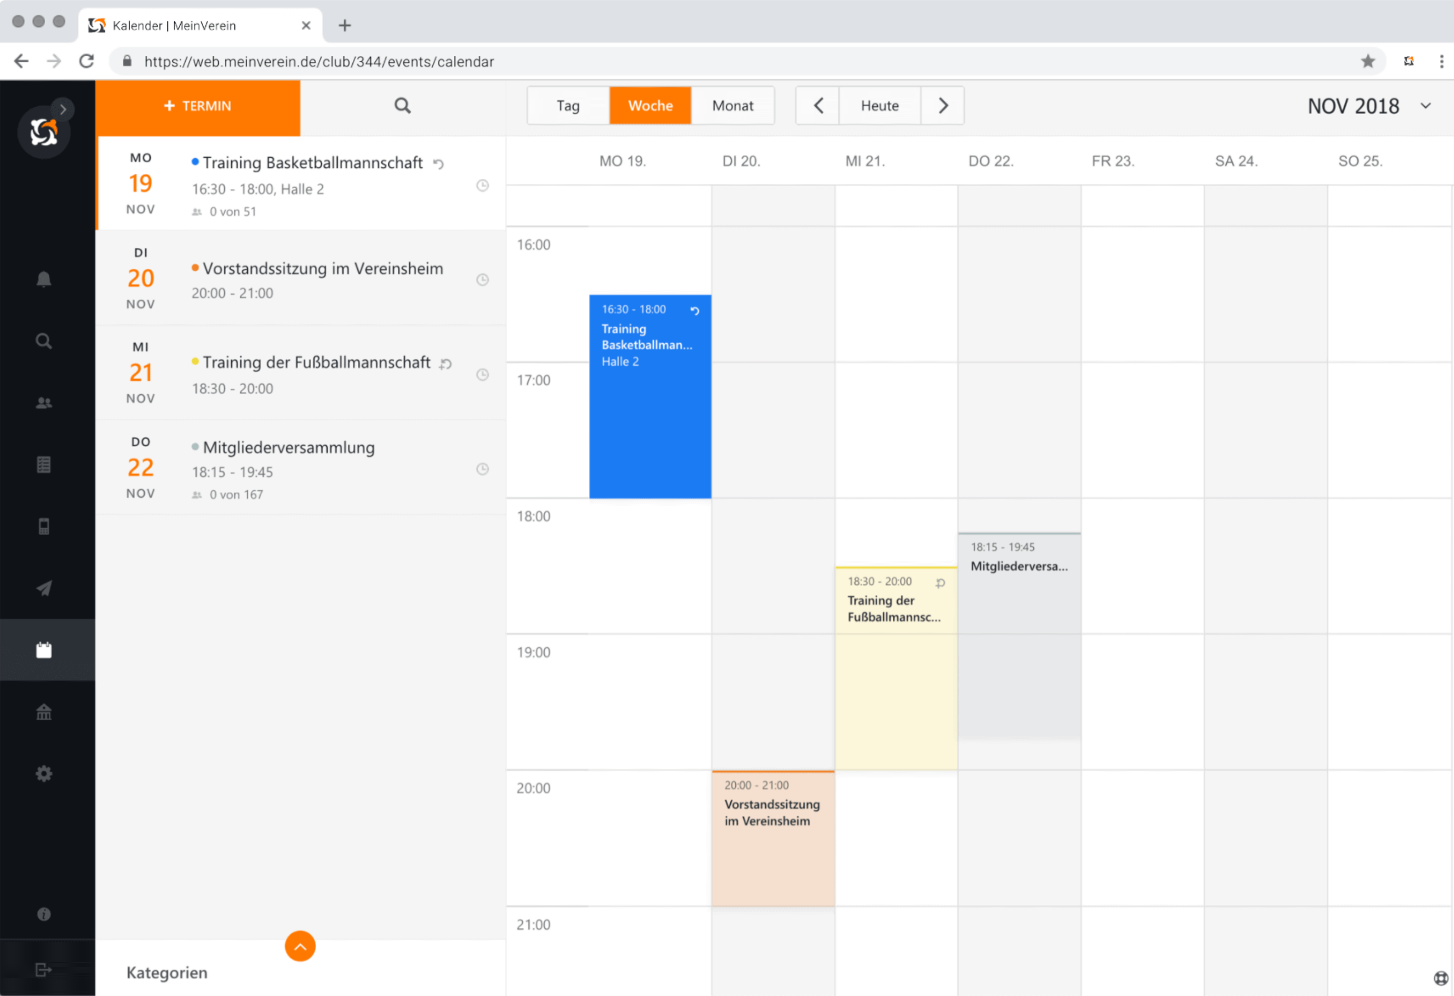Open browser three-dot menu
Screen dimensions: 1454x996
1441,61
